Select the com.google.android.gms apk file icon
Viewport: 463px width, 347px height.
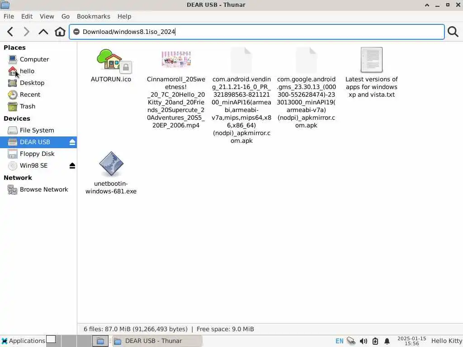click(x=306, y=60)
